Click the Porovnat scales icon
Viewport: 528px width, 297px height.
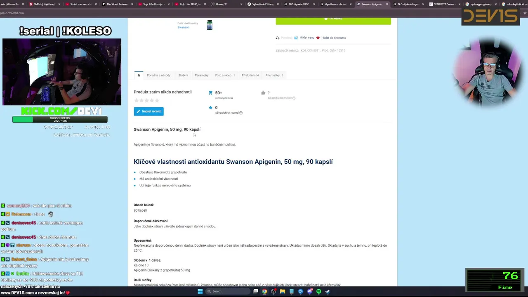point(278,38)
